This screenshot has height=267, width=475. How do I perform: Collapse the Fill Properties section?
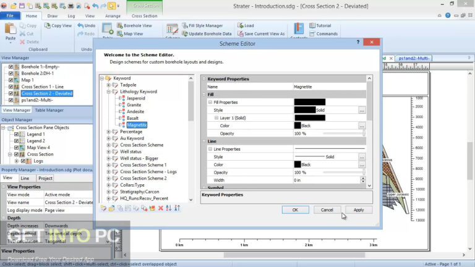210,103
